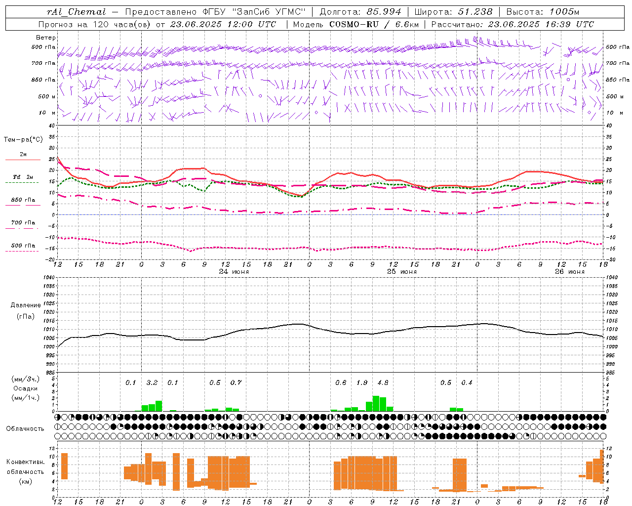Click the 3.2 precipitation total value
The width and height of the screenshot is (632, 506).
pos(152,383)
